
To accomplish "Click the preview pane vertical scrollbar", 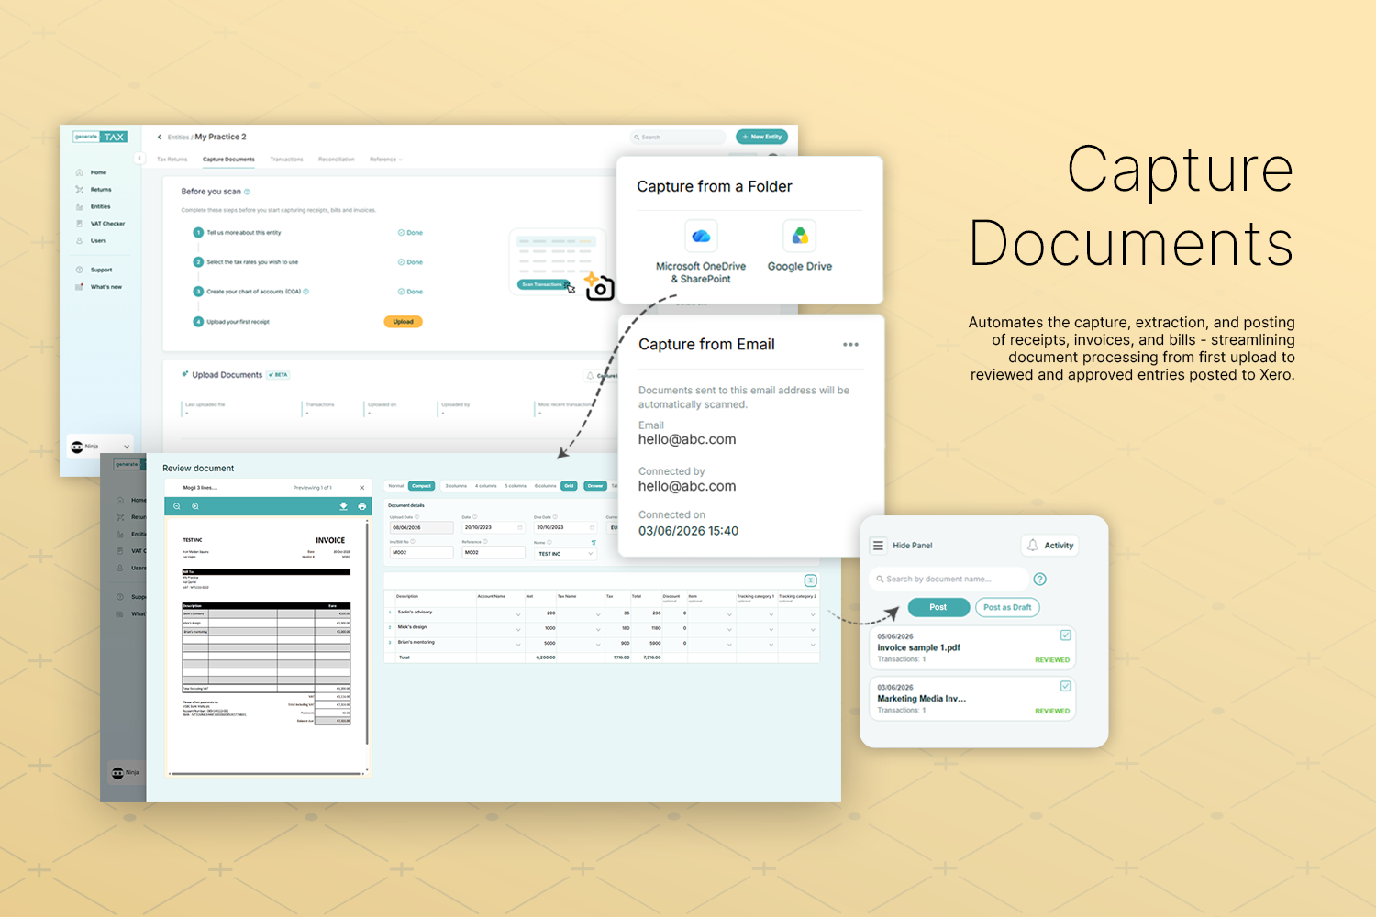I will coord(367,633).
